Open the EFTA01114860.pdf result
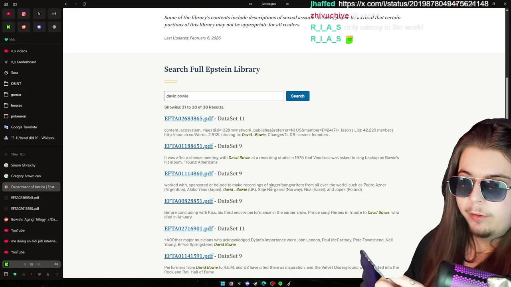This screenshot has width=511, height=287. 188,173
